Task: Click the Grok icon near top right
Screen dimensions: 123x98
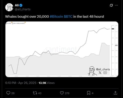Action: pyautogui.click(x=111, y=5)
